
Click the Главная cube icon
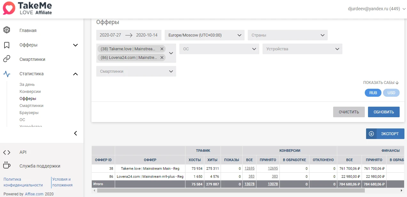click(x=7, y=30)
